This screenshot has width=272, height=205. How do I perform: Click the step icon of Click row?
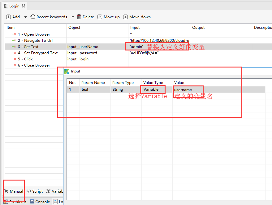14,59
